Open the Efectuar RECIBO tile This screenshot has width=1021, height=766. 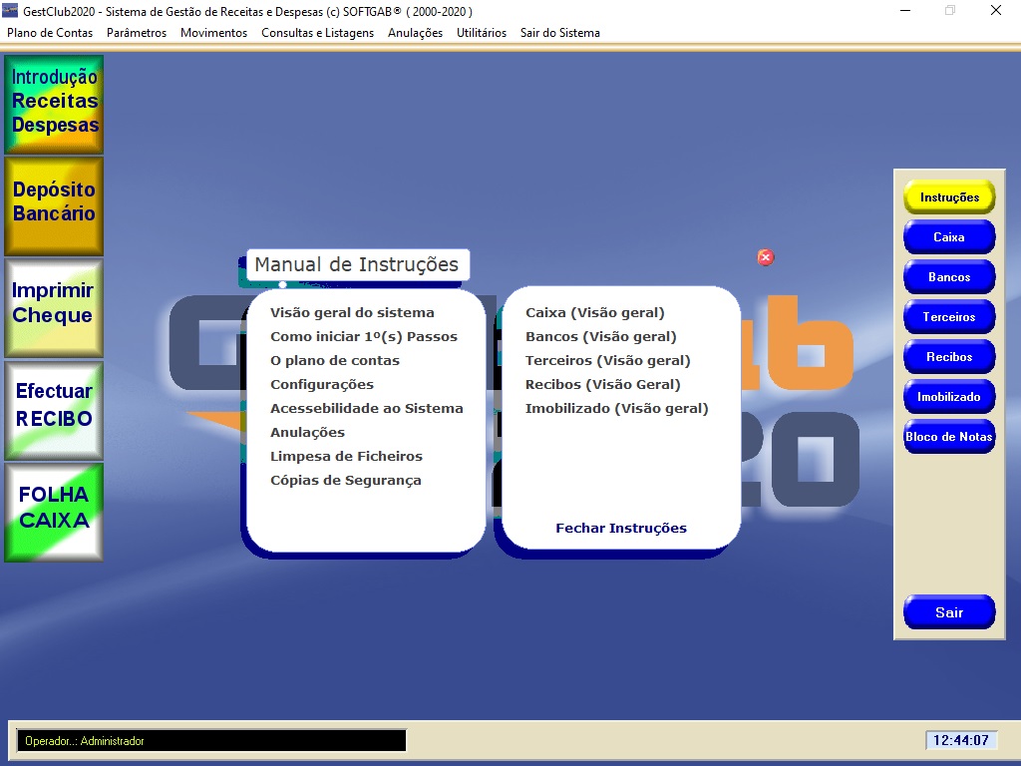pos(54,408)
